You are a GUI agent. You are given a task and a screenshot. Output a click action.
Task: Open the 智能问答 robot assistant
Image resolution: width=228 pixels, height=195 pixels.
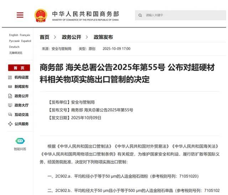(20, 141)
